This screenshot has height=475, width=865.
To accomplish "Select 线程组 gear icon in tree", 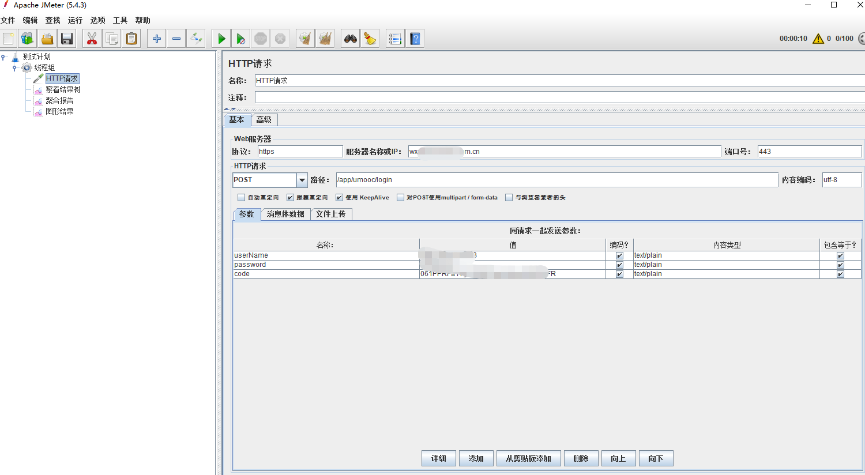I will 27,67.
